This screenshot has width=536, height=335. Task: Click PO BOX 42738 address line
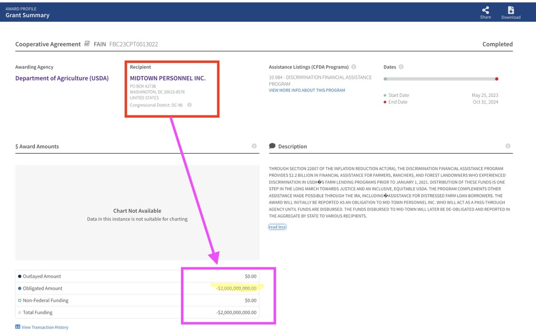click(x=143, y=86)
